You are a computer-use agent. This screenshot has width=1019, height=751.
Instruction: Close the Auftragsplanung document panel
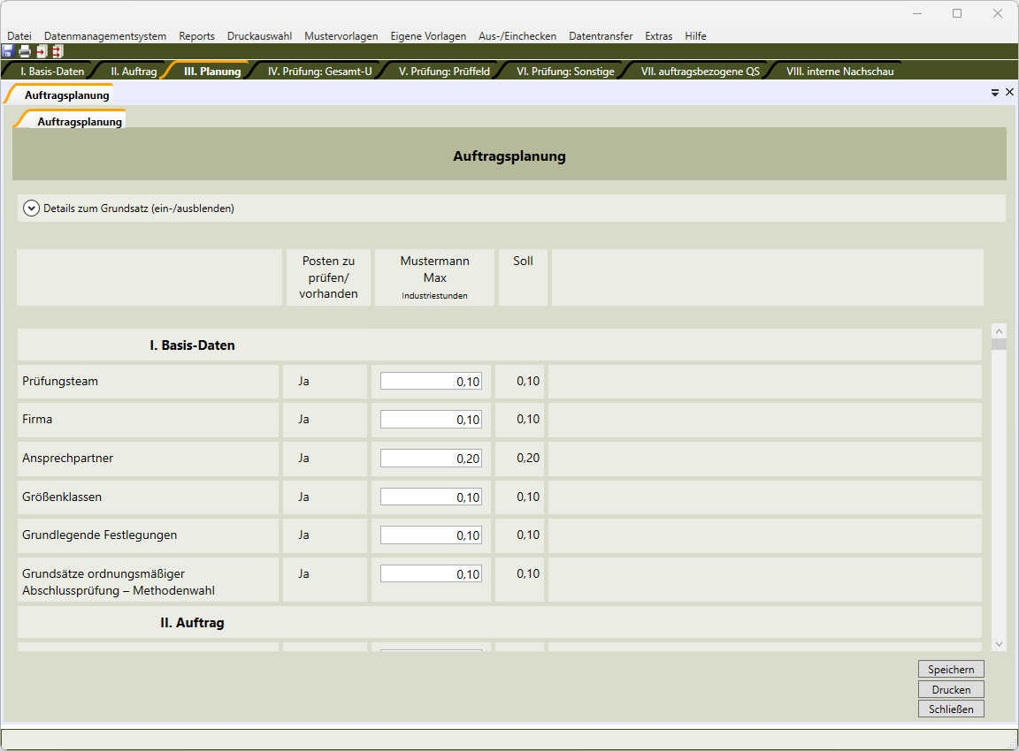pyautogui.click(x=1009, y=92)
